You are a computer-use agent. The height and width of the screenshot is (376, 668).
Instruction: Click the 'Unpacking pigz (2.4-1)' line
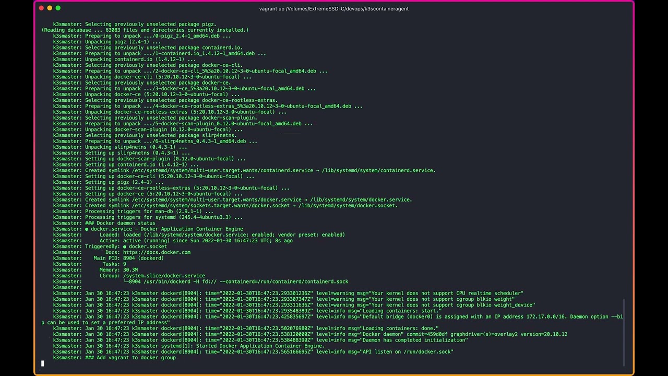coord(107,42)
